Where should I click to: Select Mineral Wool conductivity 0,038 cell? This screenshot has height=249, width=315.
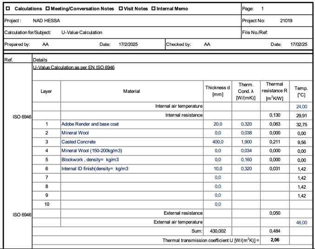pos(246,133)
